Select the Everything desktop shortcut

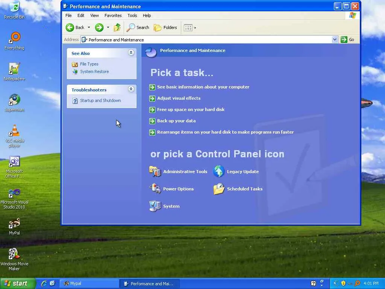coord(15,41)
